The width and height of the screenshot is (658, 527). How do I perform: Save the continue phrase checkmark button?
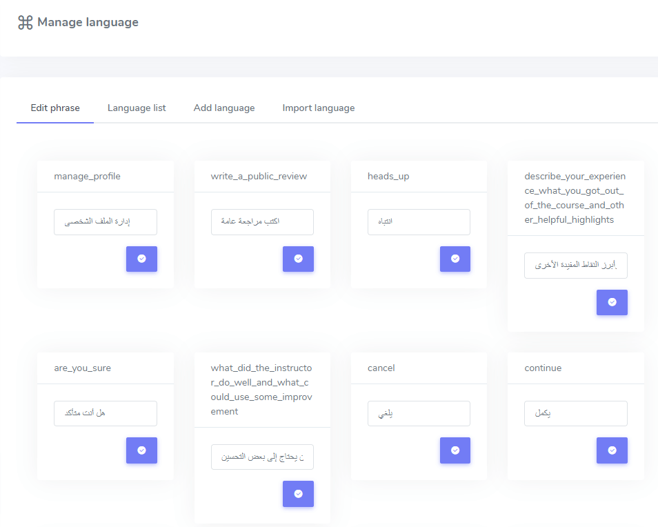612,450
